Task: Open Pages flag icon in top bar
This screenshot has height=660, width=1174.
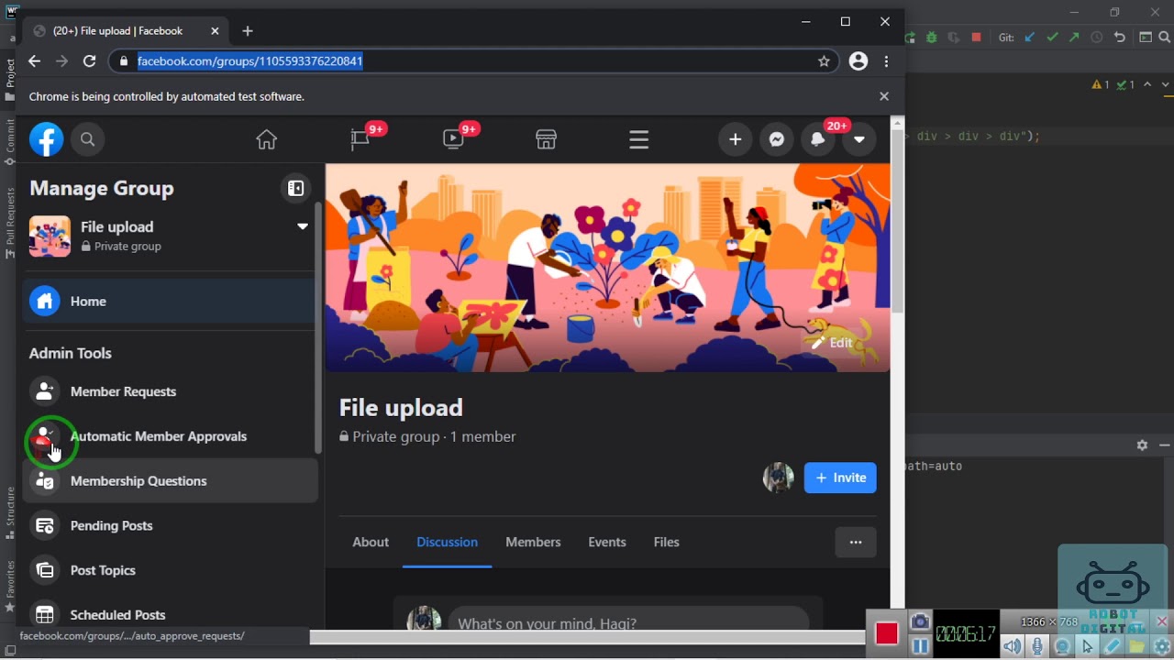Action: 360,139
